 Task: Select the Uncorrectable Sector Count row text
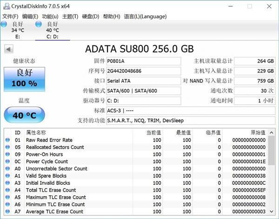point(57,168)
